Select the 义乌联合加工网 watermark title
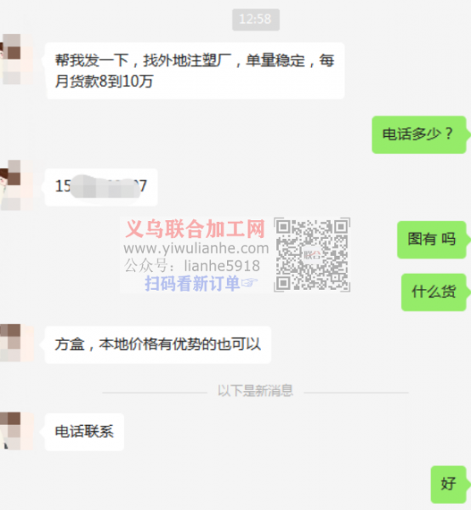 (x=196, y=229)
